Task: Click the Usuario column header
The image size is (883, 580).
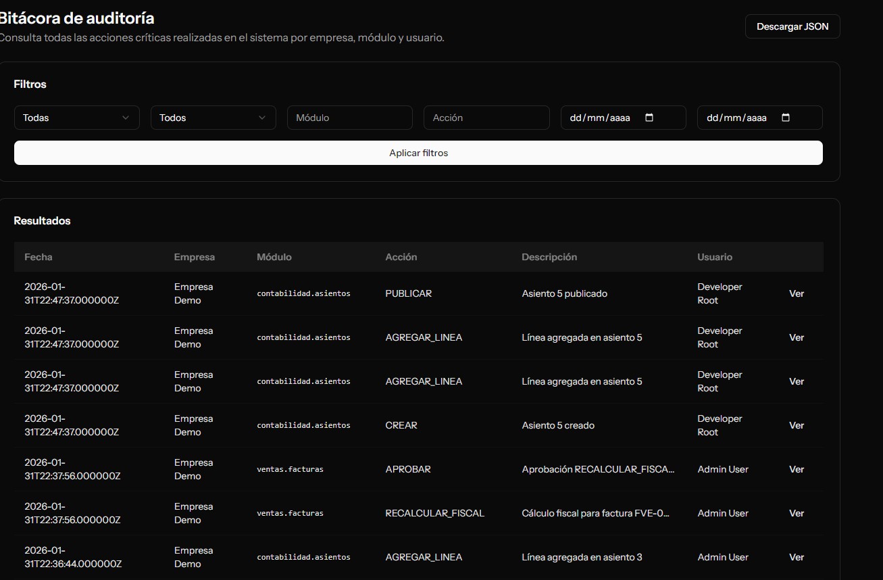Action: pyautogui.click(x=714, y=257)
